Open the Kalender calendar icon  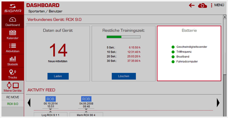[x=13, y=32]
